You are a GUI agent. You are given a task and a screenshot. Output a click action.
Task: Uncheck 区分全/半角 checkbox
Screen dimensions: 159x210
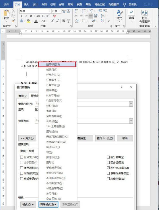pyautogui.click(x=108, y=168)
